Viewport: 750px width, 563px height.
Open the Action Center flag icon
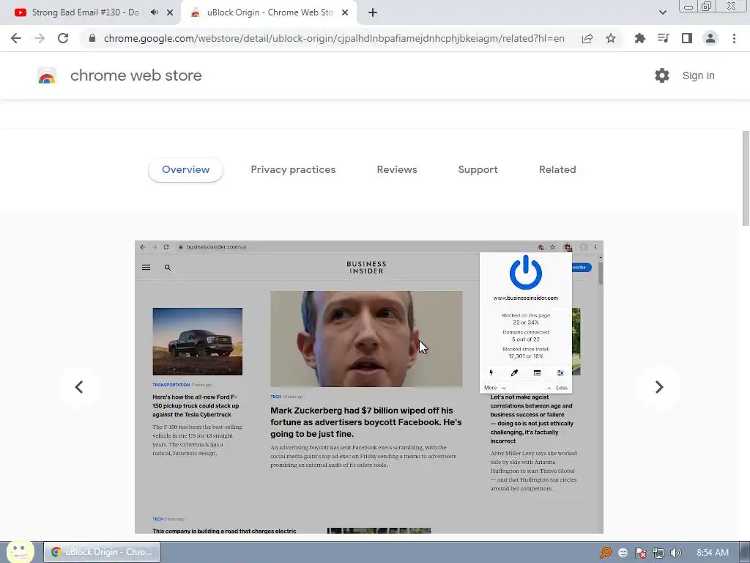click(x=640, y=553)
